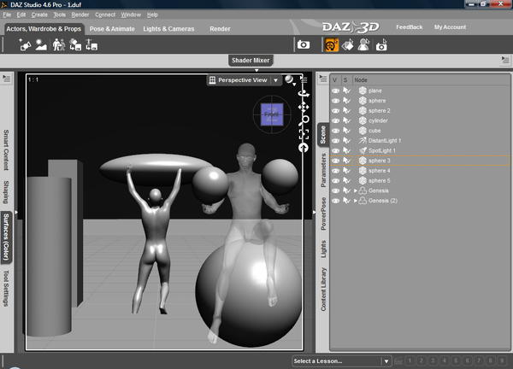Switch to the Lights & Cameras tab
This screenshot has width=513, height=369.
(168, 29)
